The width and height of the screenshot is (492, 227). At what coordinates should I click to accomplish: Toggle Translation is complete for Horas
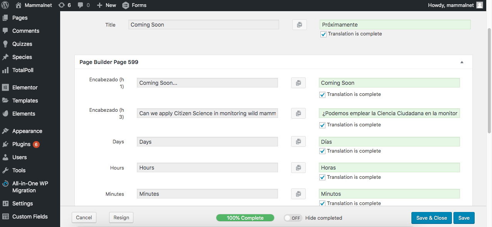322,177
